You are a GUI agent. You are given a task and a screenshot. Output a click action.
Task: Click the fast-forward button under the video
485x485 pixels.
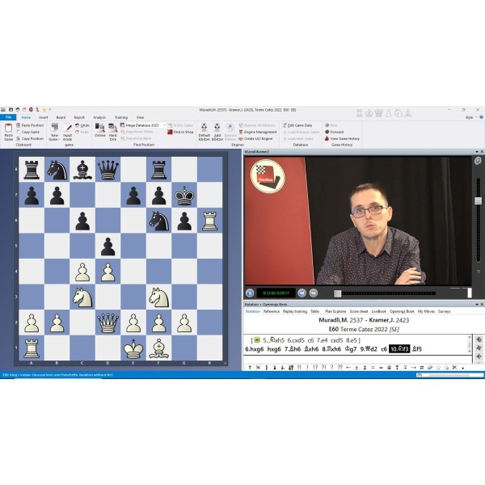pos(314,293)
